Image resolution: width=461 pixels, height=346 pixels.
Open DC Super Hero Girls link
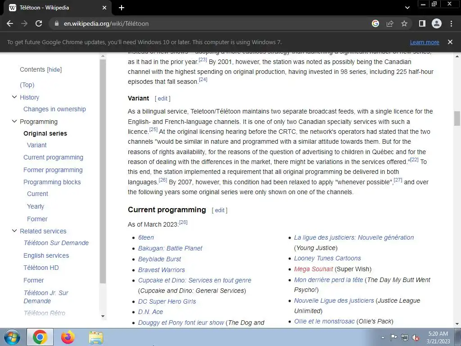[167, 301]
